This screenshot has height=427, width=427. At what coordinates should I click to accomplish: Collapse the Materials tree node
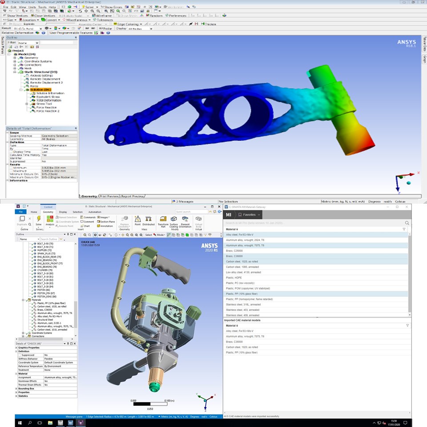tap(23, 300)
